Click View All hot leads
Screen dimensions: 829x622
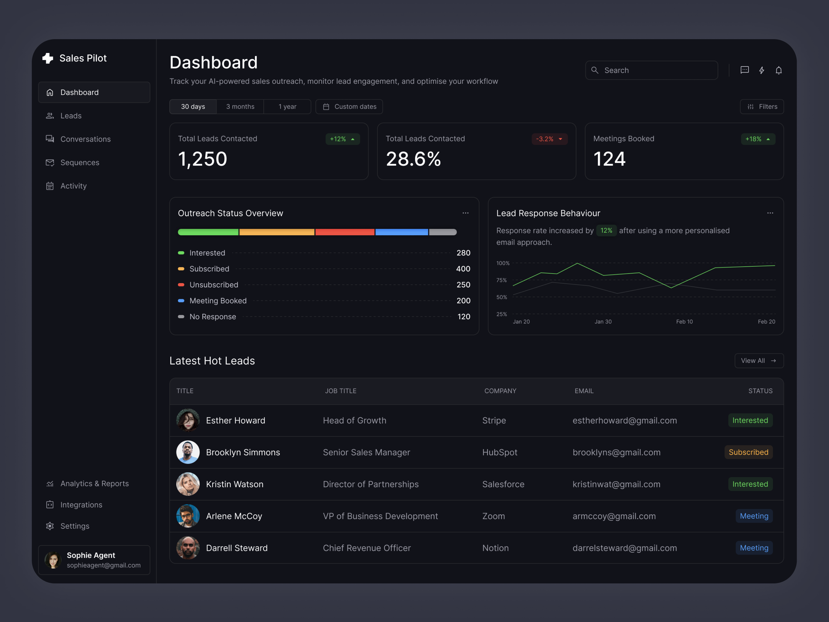pyautogui.click(x=759, y=361)
